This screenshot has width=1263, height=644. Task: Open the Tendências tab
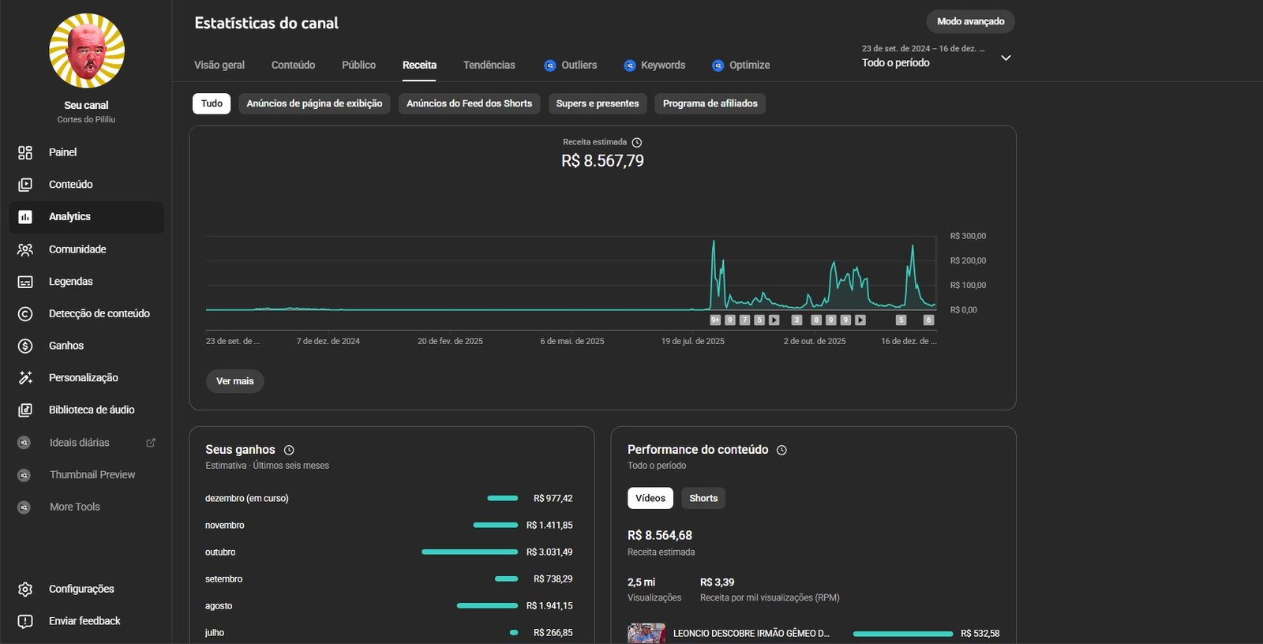tap(489, 65)
